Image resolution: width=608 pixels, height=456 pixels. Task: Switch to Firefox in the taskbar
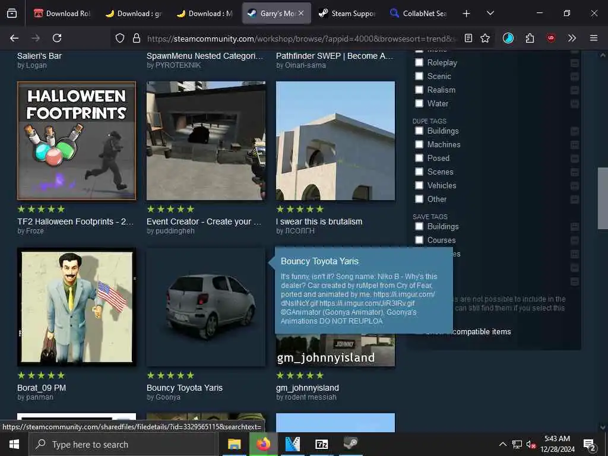[263, 444]
